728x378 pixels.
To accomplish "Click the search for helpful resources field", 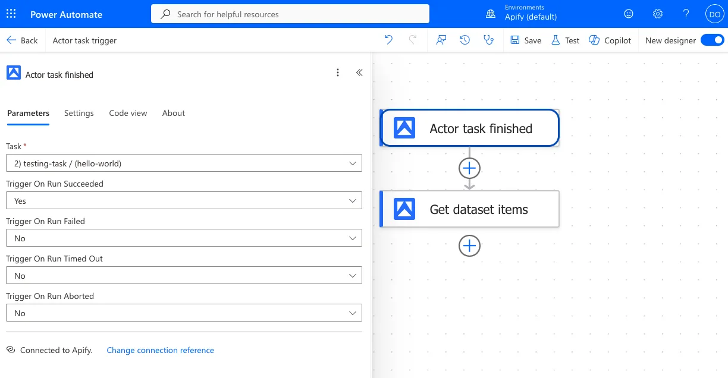I will (x=290, y=14).
